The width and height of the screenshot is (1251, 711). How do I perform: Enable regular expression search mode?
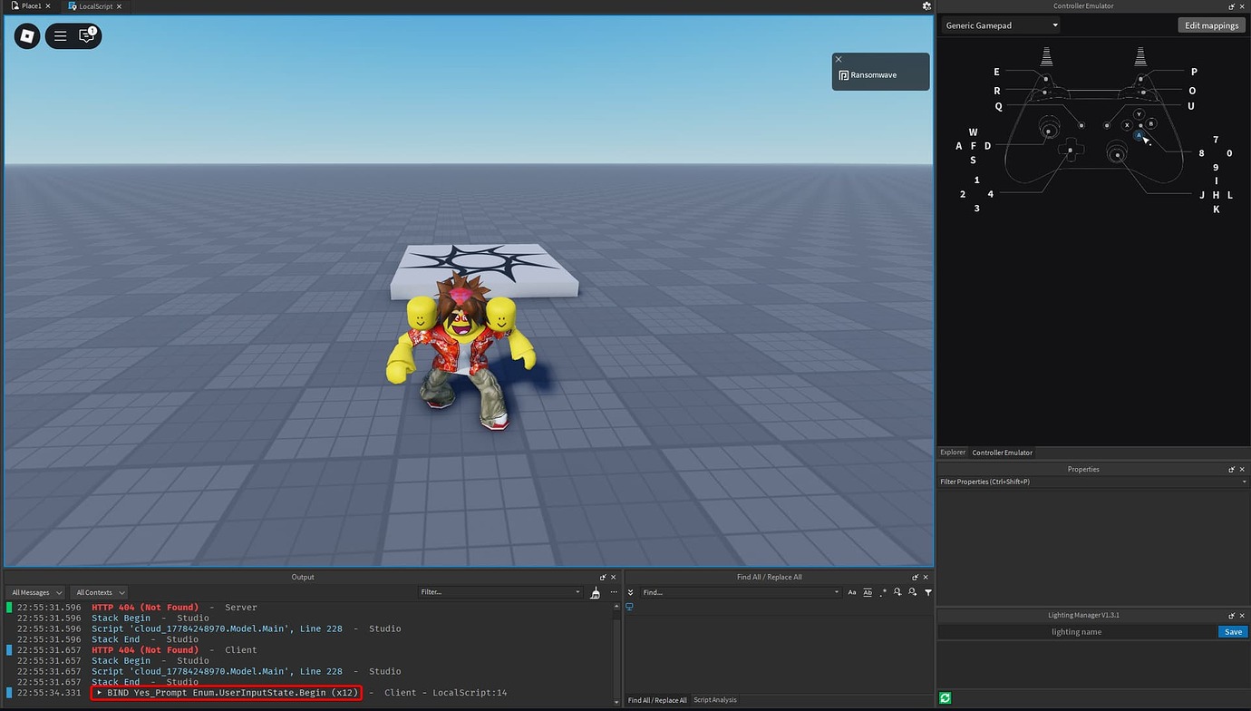883,592
